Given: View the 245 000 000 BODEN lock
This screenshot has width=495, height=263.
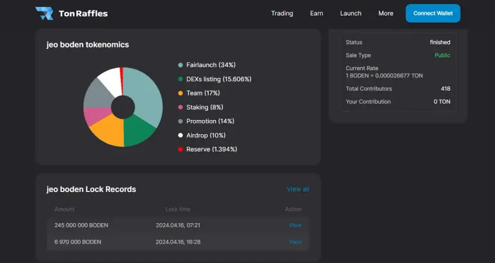Looking at the screenshot, I should click(x=295, y=225).
